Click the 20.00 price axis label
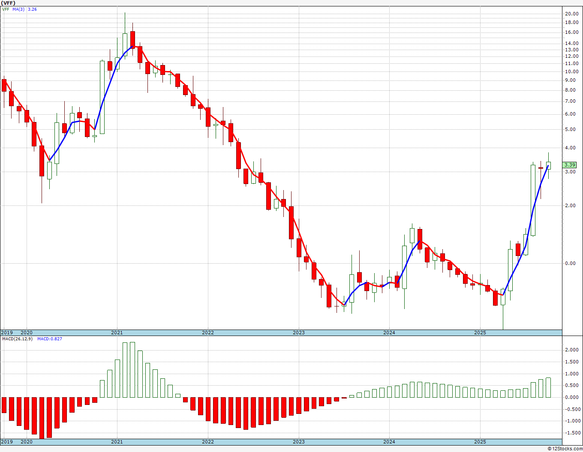Viewport: 583px width, 452px height. click(571, 14)
